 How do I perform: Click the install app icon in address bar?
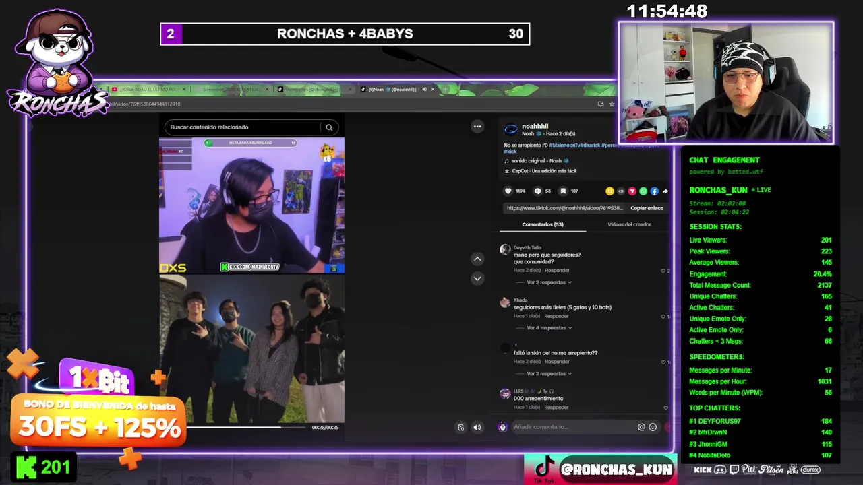coord(600,104)
